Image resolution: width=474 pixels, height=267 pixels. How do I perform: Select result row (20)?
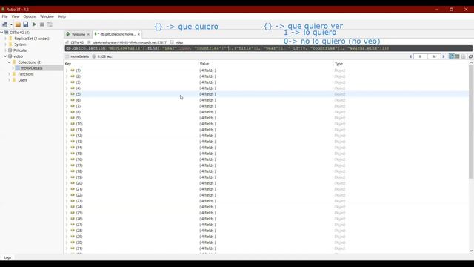[x=267, y=183]
